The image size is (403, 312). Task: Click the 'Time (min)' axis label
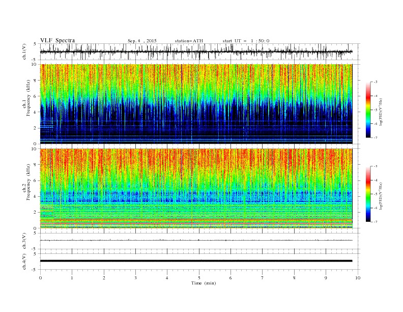pyautogui.click(x=204, y=283)
